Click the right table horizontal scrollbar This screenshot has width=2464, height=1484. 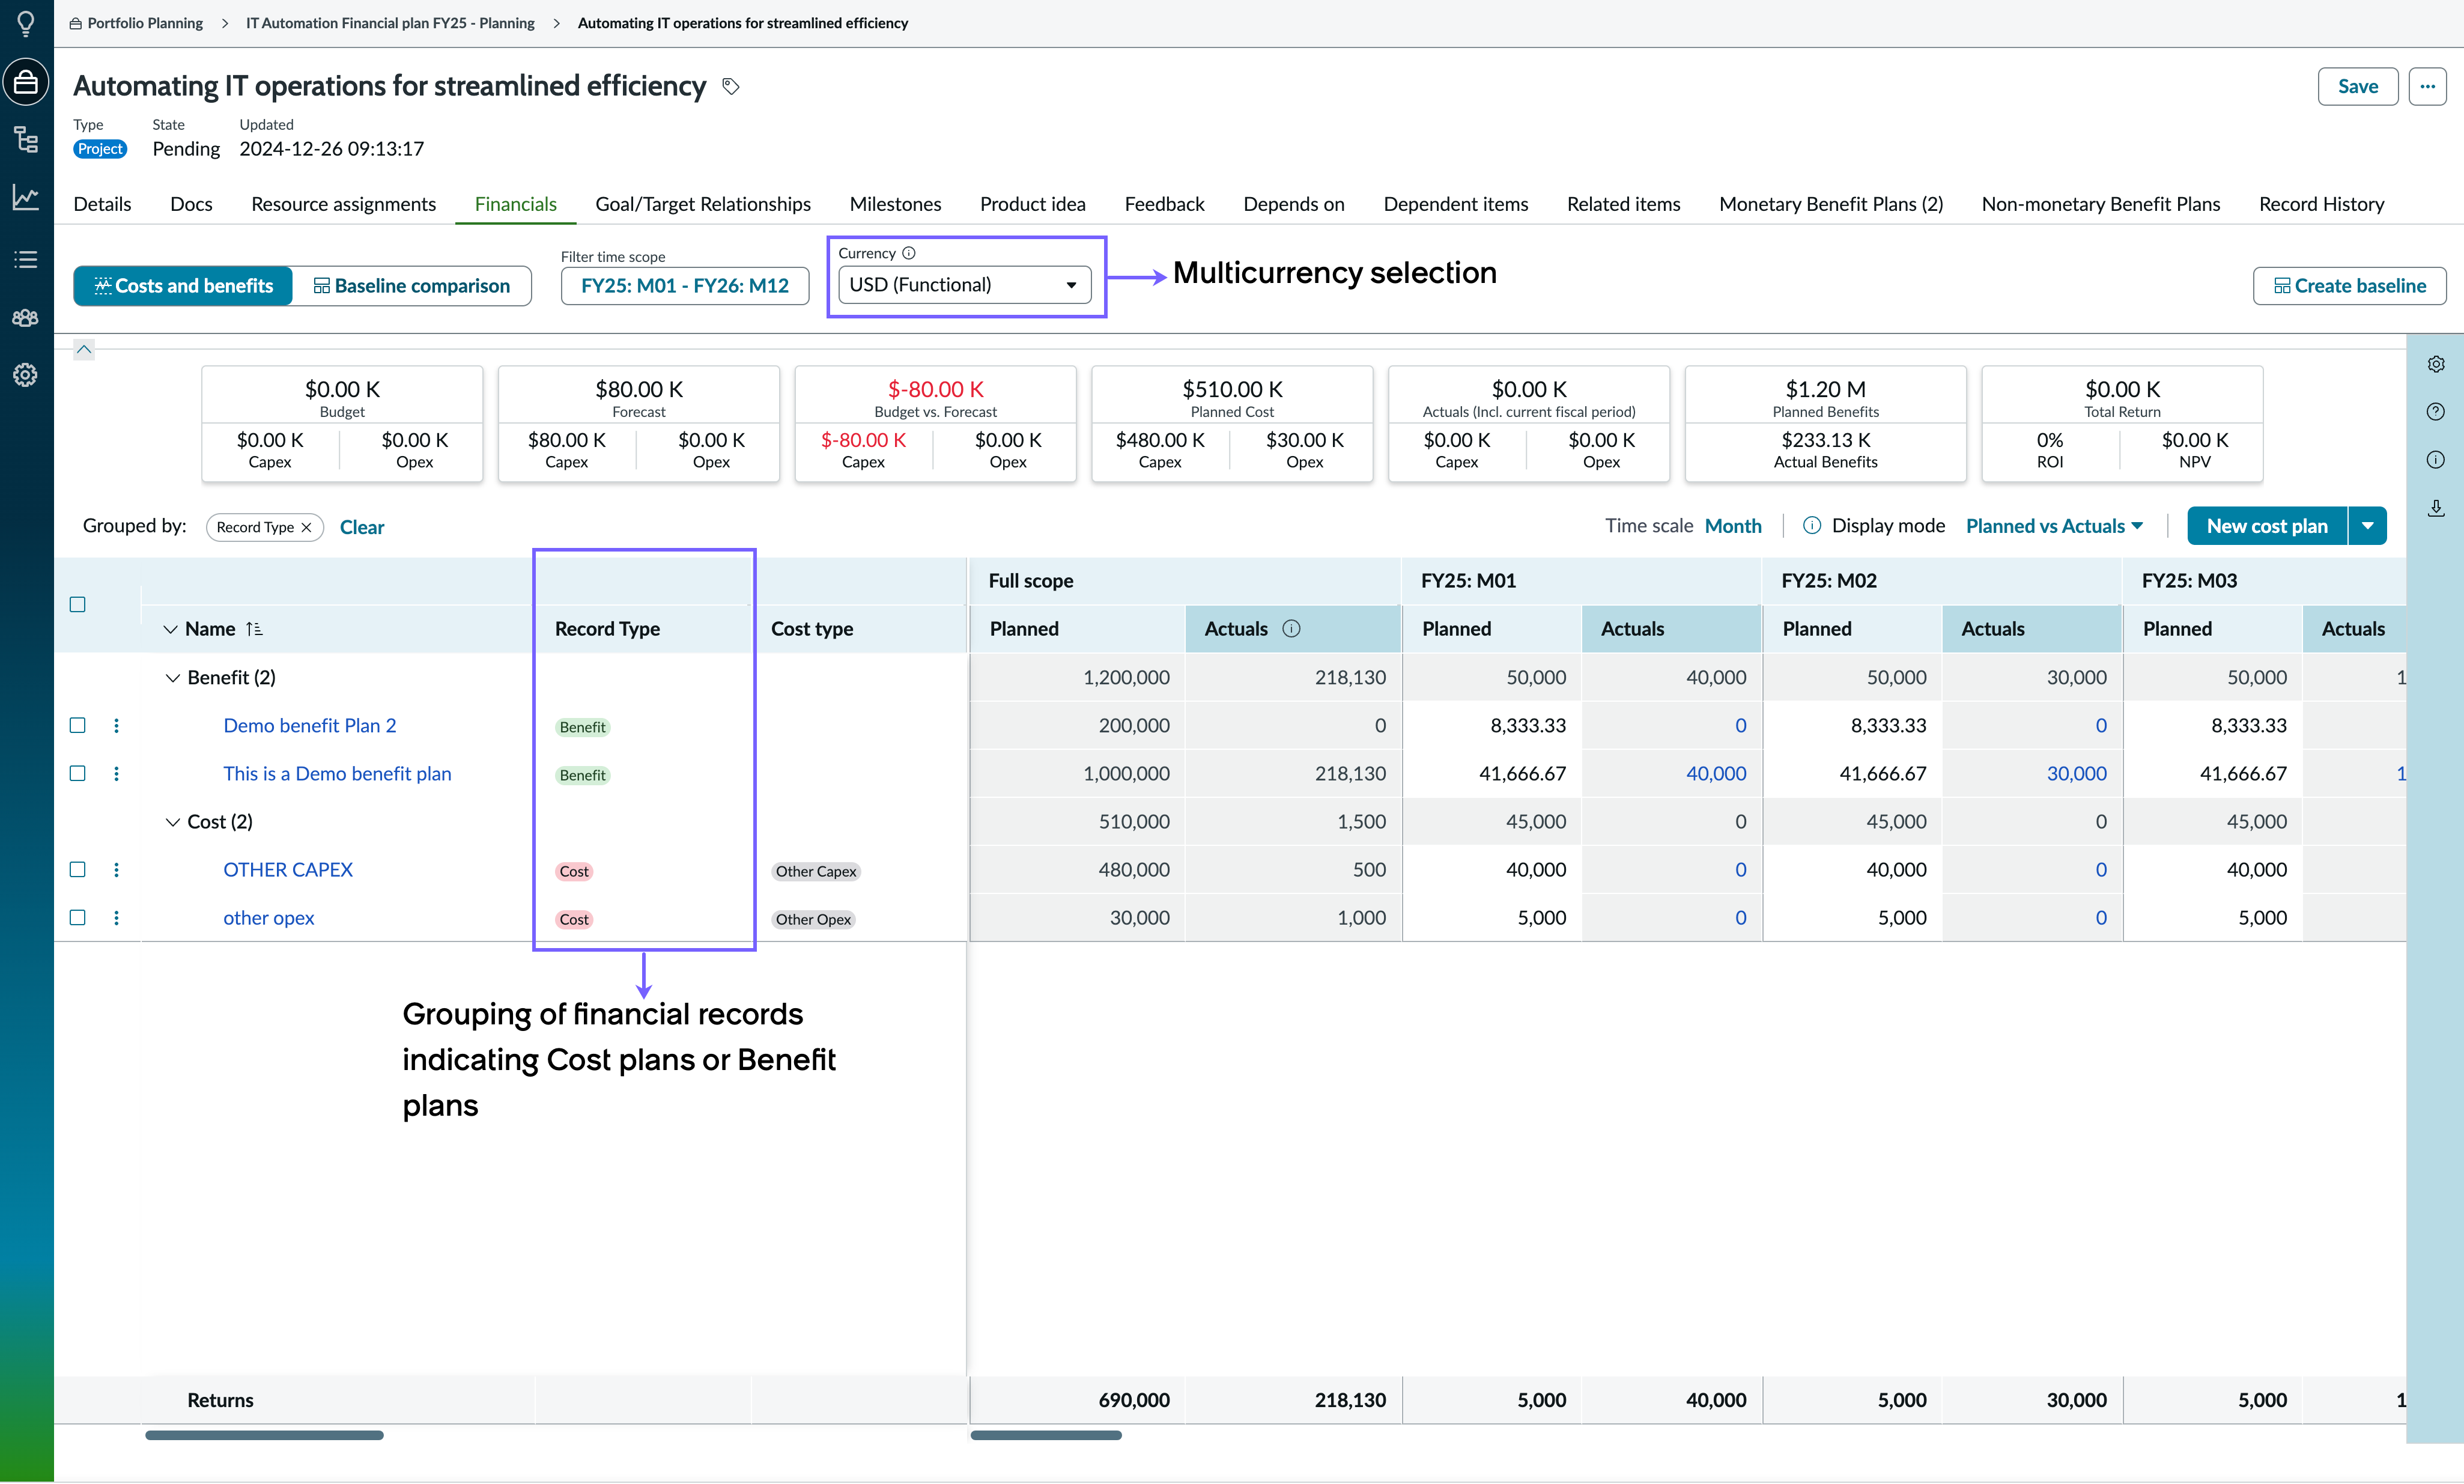tap(1046, 1435)
